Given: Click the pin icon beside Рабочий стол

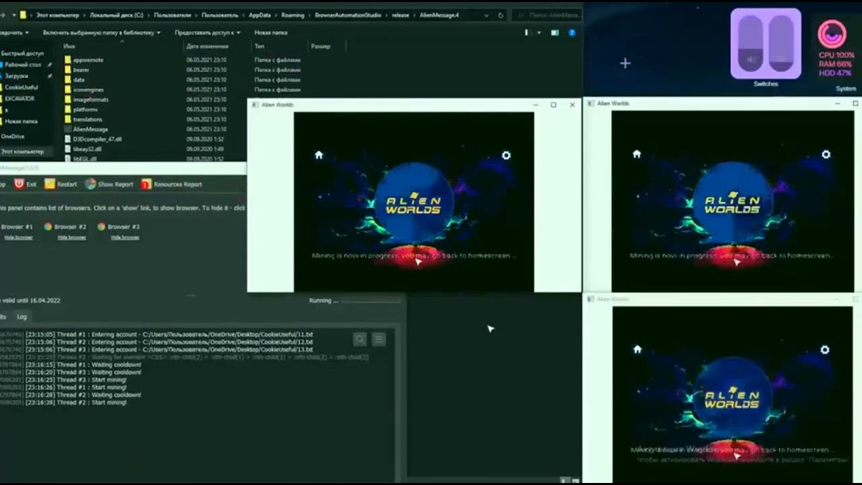Looking at the screenshot, I should (x=49, y=65).
